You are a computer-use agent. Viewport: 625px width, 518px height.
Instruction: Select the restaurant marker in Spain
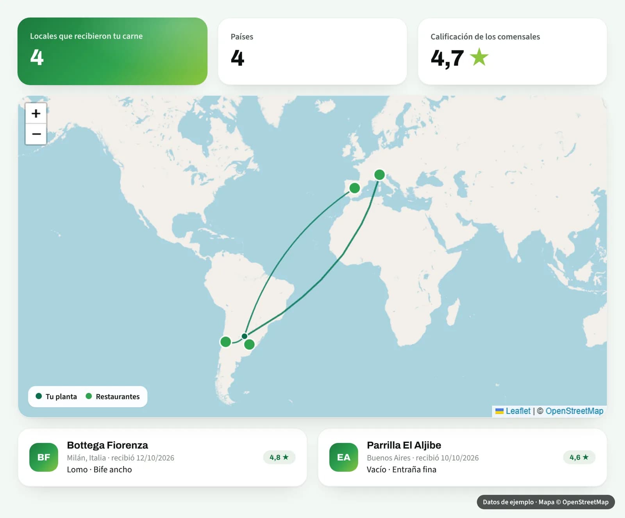354,188
